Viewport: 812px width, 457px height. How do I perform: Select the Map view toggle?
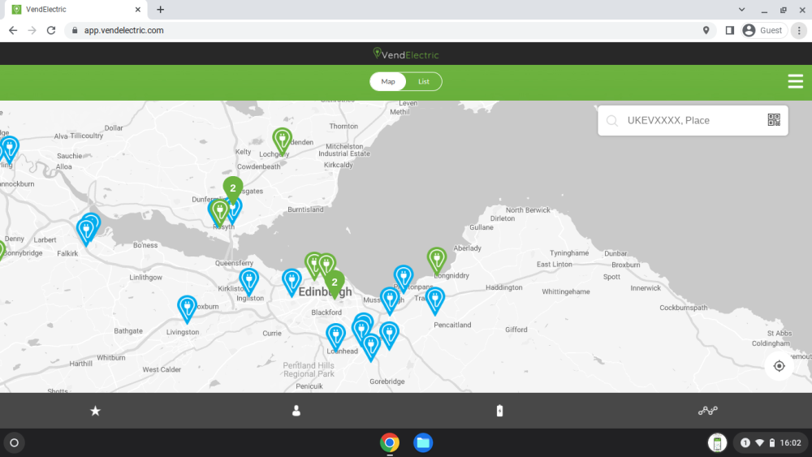coord(388,81)
